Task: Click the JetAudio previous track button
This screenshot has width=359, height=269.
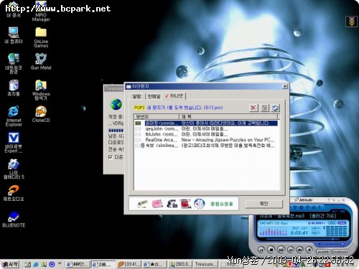Action: tap(261, 250)
